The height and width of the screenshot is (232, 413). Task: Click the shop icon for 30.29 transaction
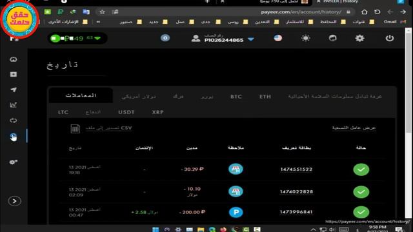pos(236,169)
